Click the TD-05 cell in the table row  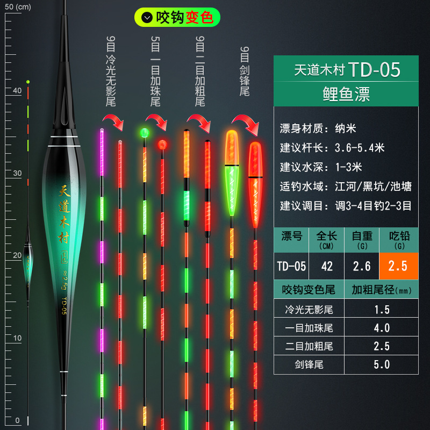291,266
